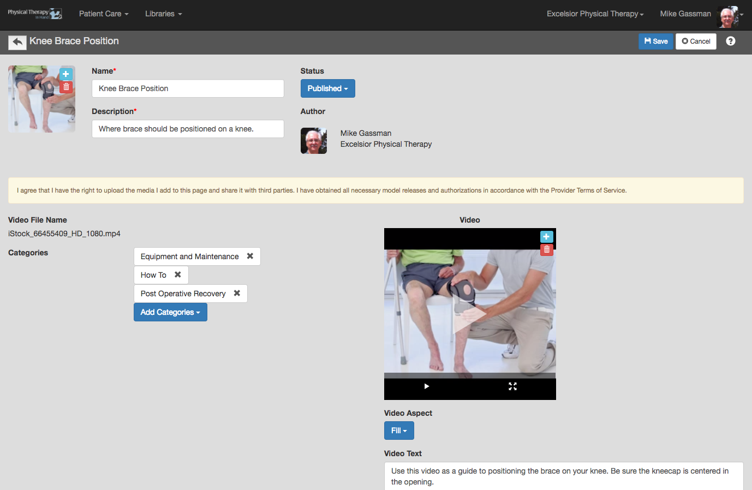The height and width of the screenshot is (490, 752).
Task: Click into the Description text field
Action: (188, 129)
